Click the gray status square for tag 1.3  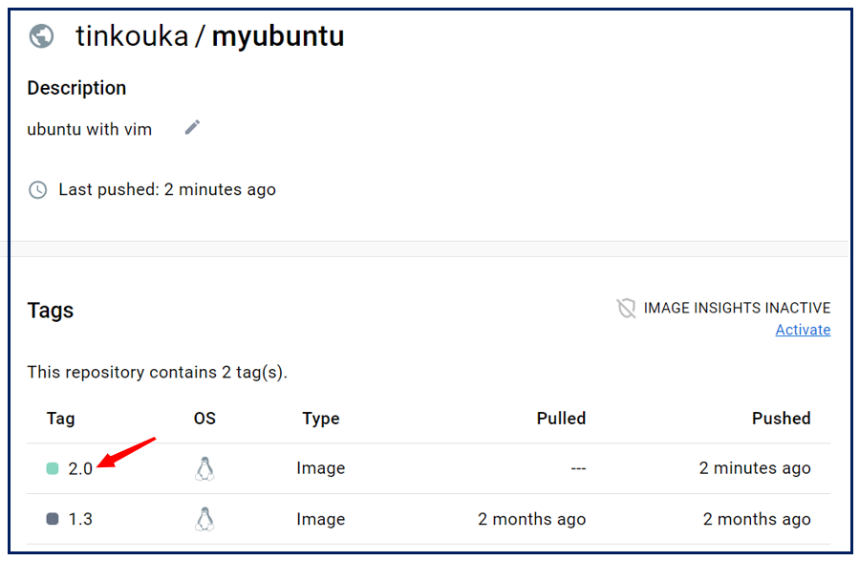[53, 519]
